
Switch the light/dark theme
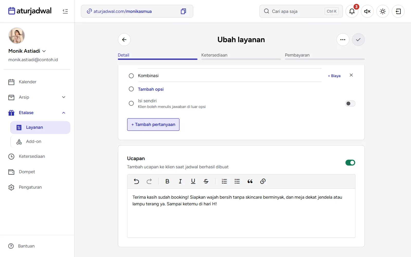(383, 11)
